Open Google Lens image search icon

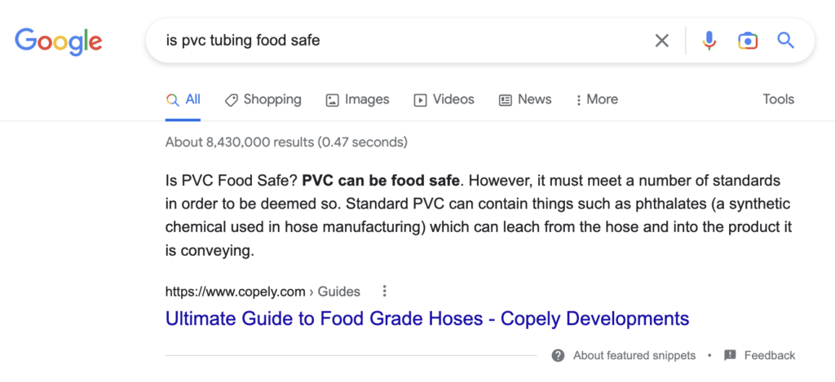tap(748, 41)
